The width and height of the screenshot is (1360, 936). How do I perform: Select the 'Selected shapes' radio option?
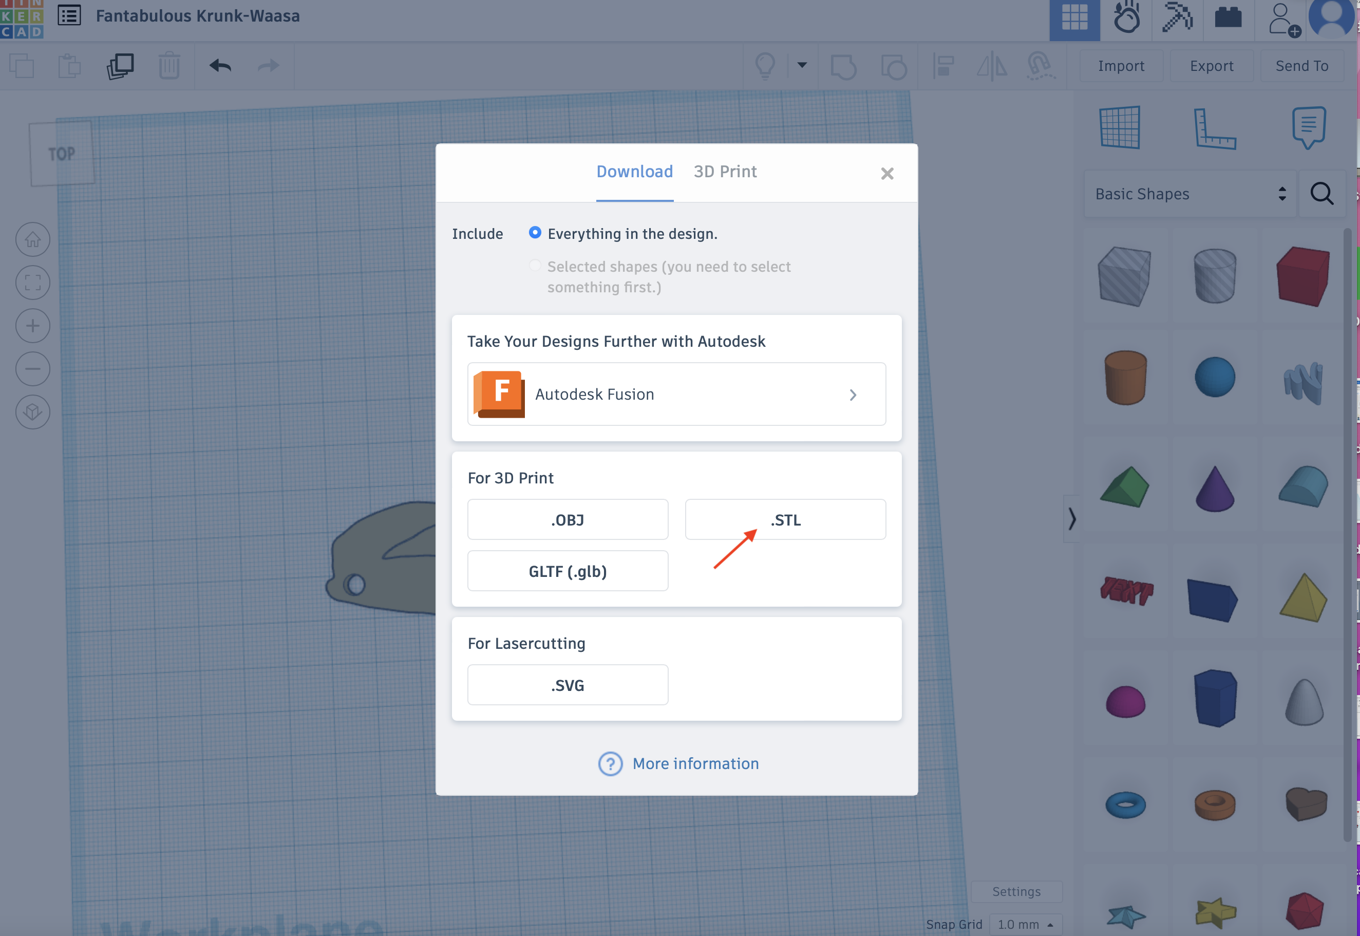click(x=535, y=266)
